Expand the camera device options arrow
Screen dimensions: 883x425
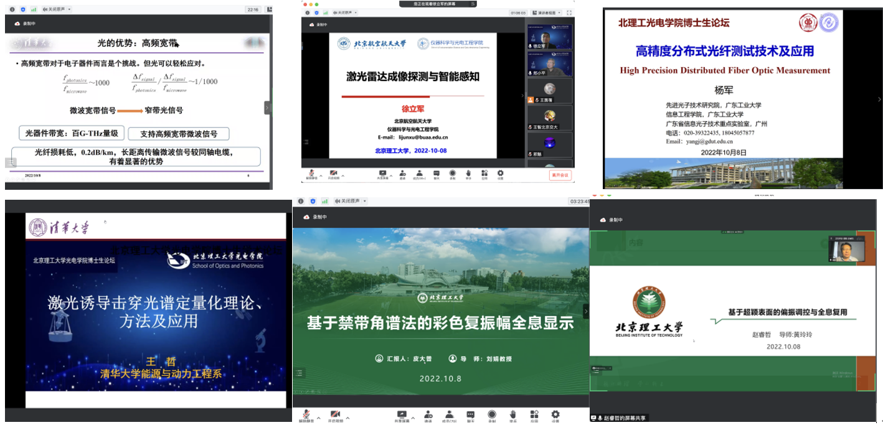(x=342, y=175)
